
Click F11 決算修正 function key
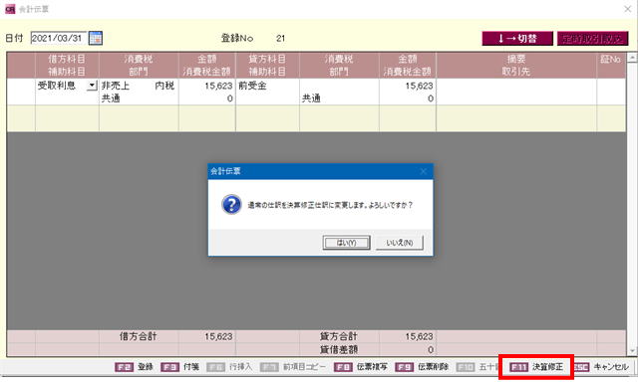536,367
